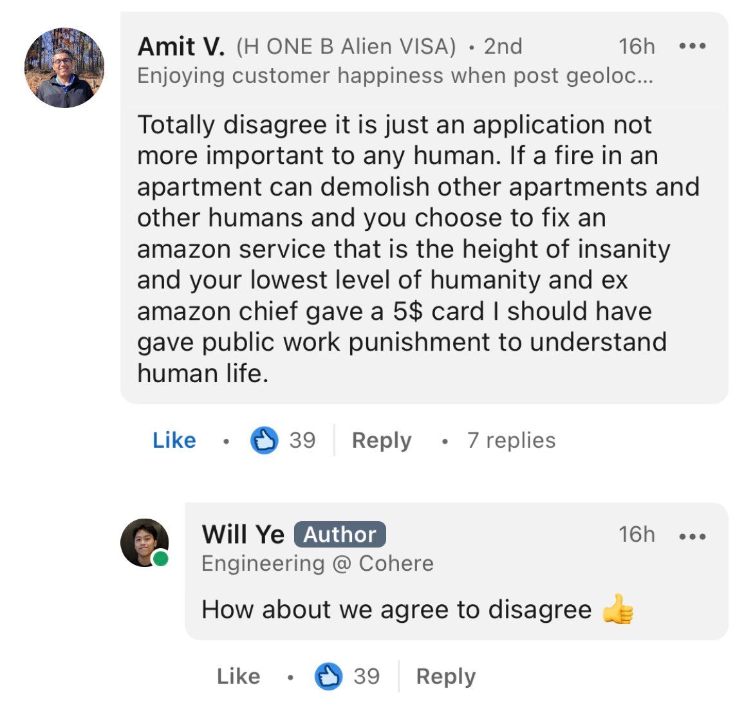753x720 pixels.
Task: Open options menu on Will Ye's reply
Action: pos(693,535)
